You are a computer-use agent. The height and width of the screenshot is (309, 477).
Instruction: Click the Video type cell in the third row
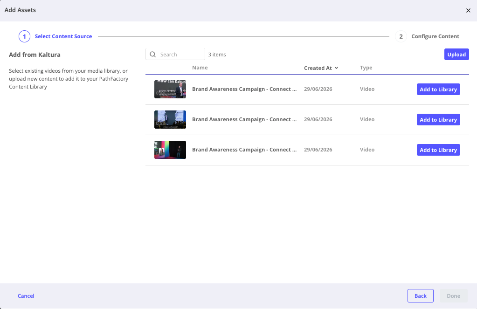pos(367,150)
